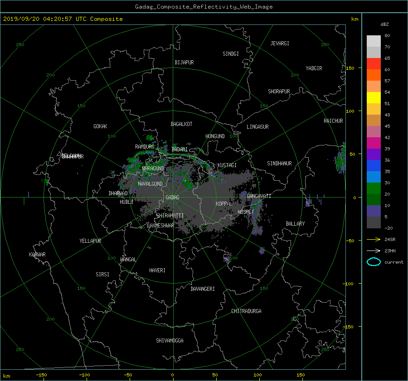Click the GOKAK city label
The image size is (408, 381).
(x=100, y=126)
